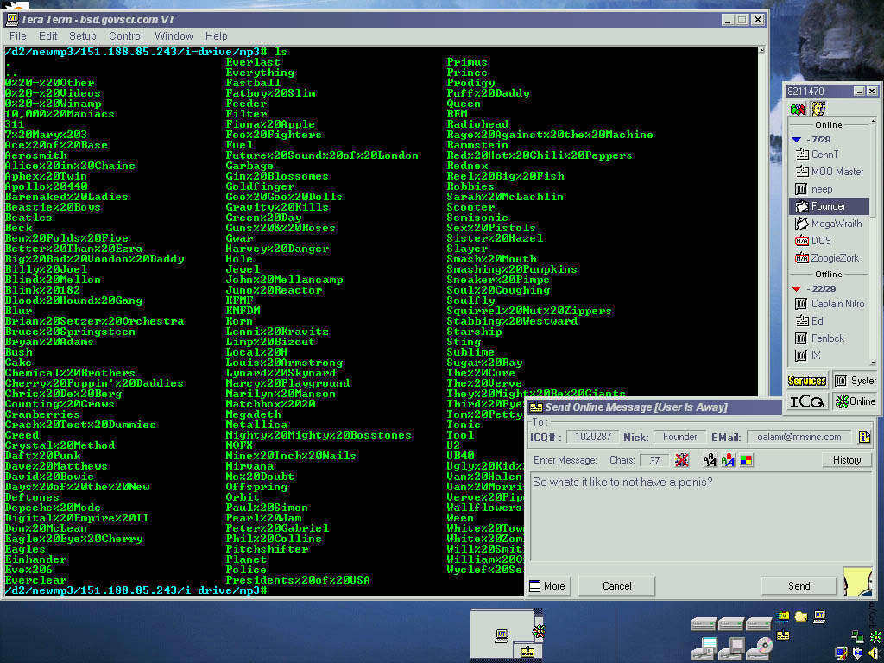
Task: Click the Metallica entry in terminal listing
Action: point(256,425)
